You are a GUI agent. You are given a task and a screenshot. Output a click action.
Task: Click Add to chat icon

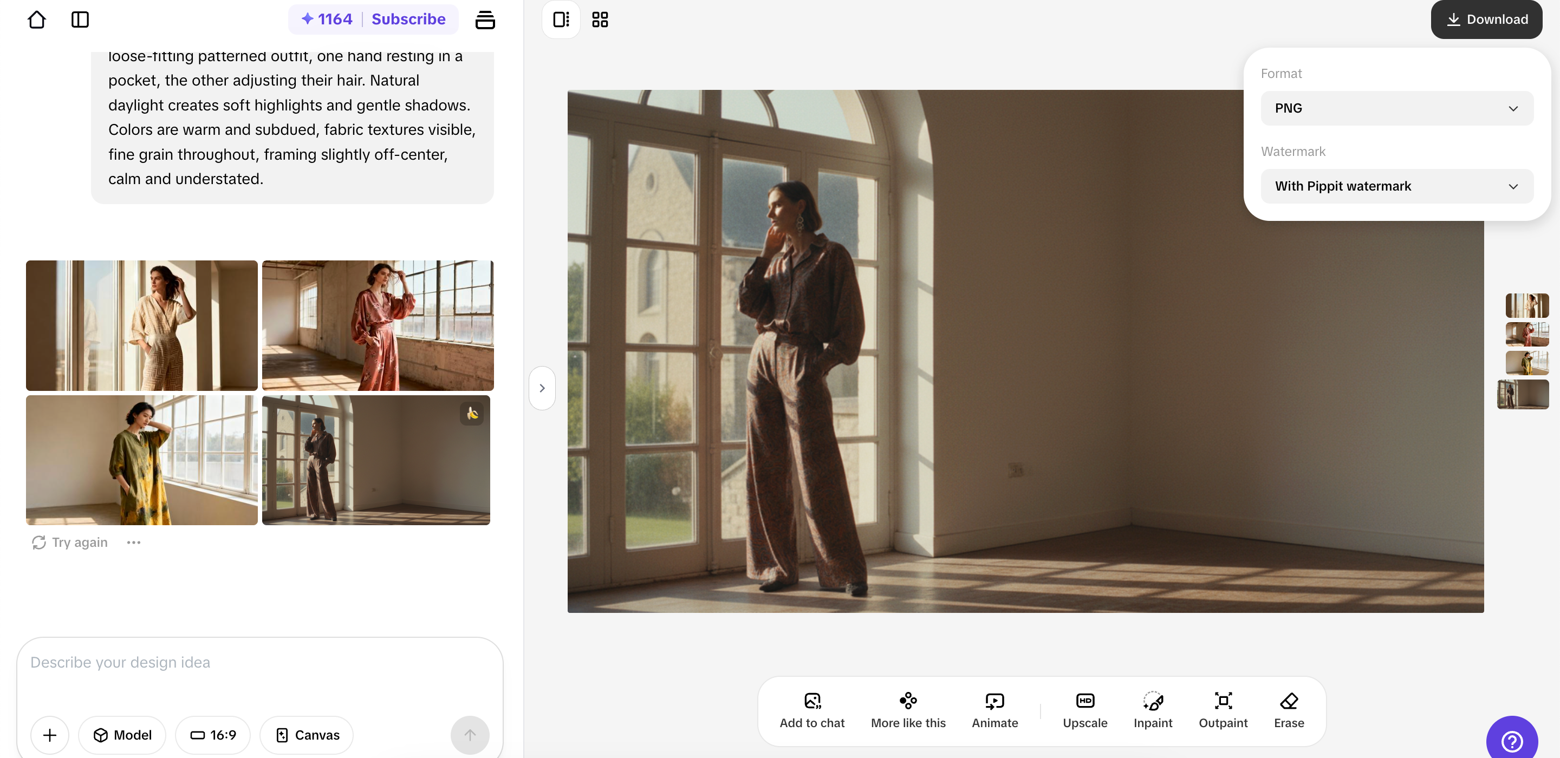811,710
